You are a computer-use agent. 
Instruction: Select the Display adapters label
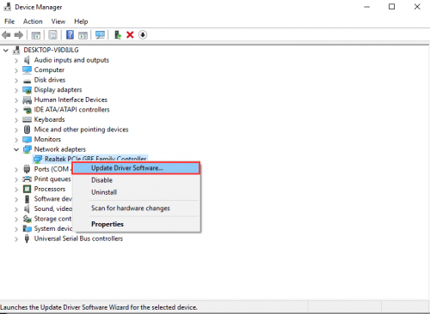(x=58, y=90)
